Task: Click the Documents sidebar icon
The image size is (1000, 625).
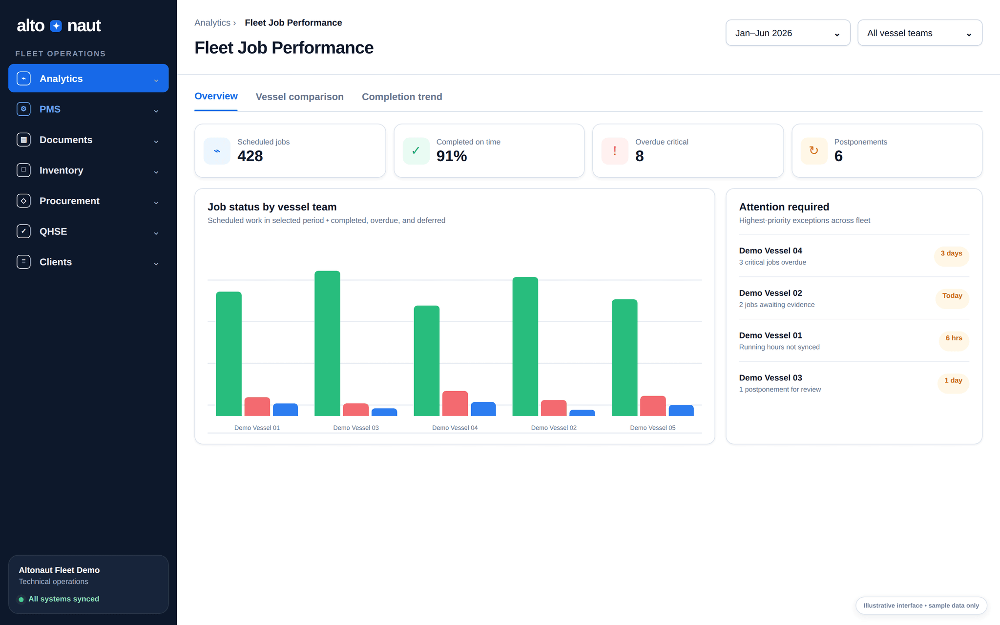Action: point(23,140)
